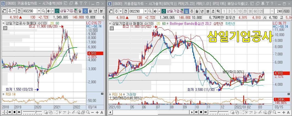Select 일 (daily) period in right window
The height and width of the screenshot is (116, 292).
[186, 11]
